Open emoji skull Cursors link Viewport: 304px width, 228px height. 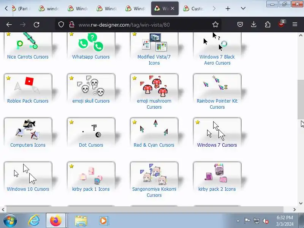point(91,101)
